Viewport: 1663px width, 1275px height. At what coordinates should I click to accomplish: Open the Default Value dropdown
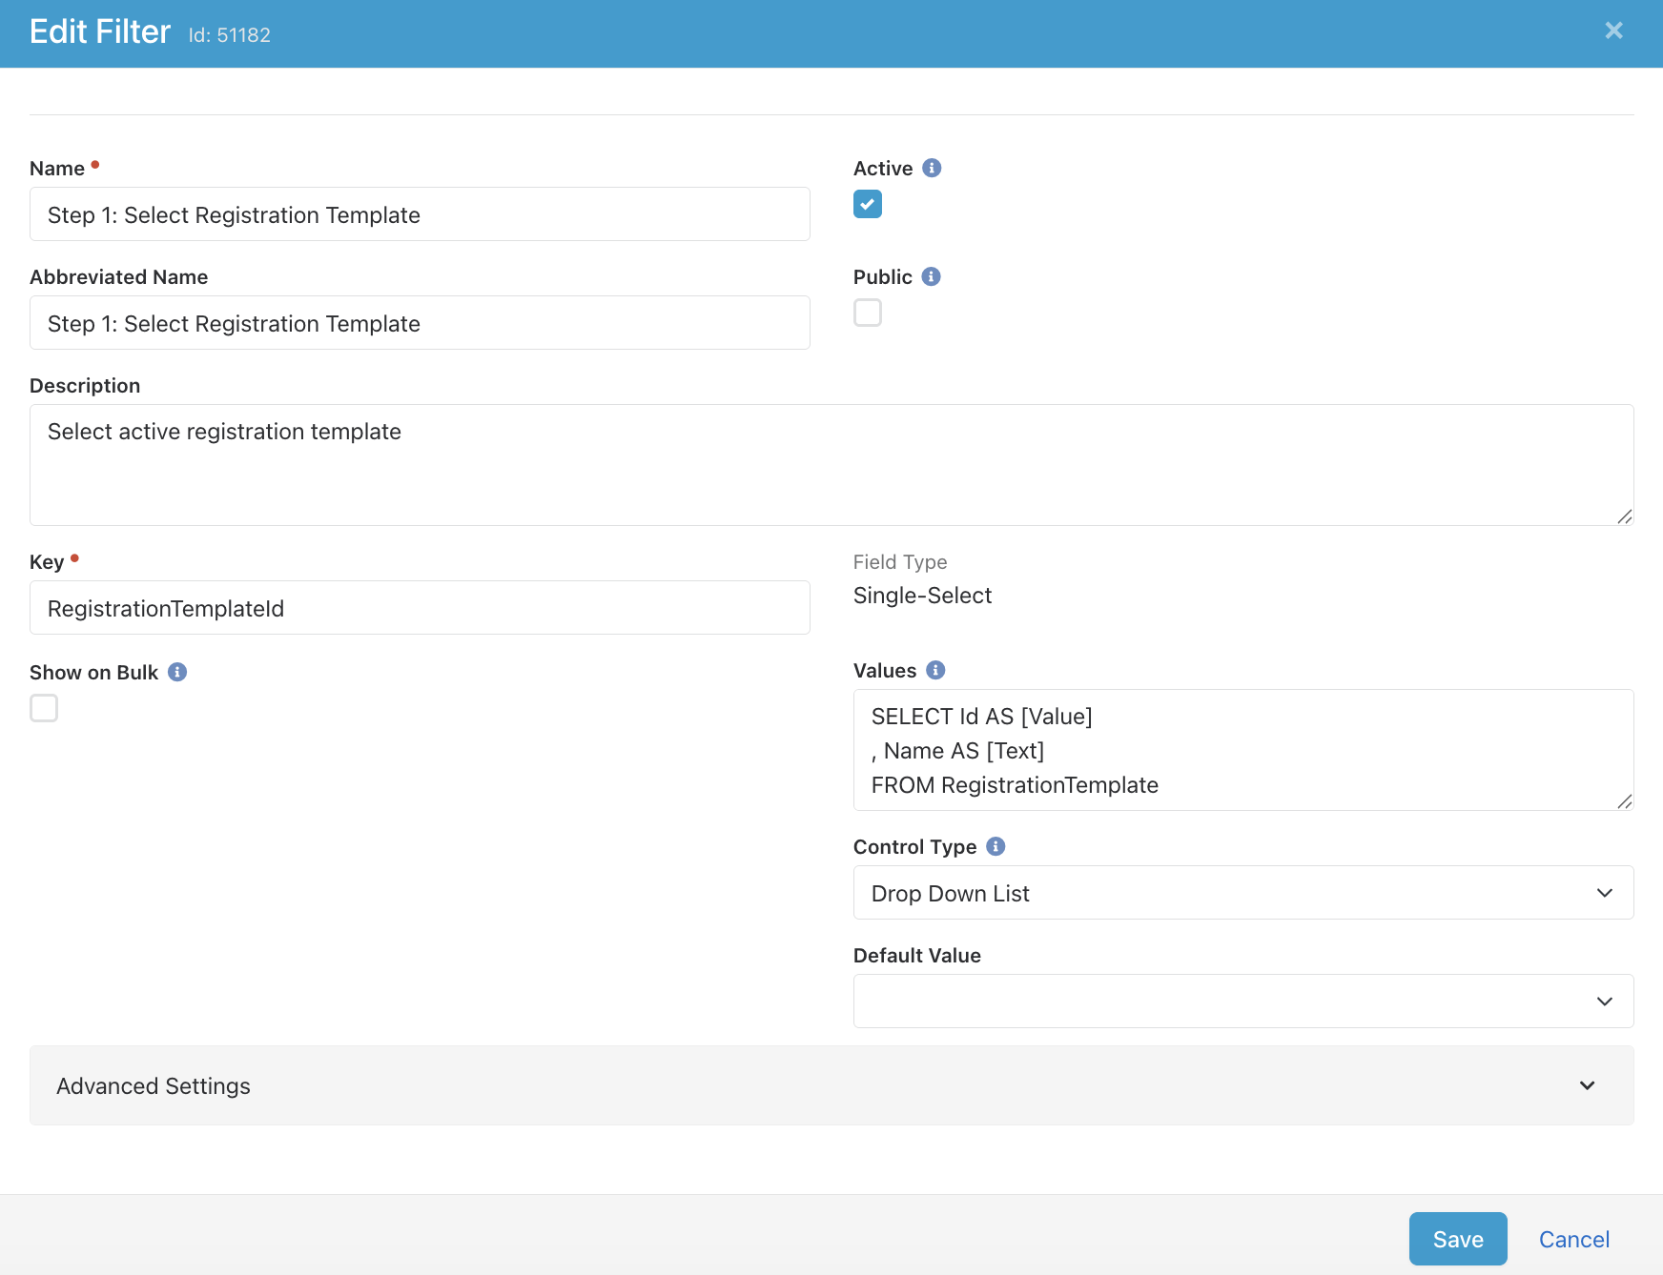pyautogui.click(x=1242, y=1002)
